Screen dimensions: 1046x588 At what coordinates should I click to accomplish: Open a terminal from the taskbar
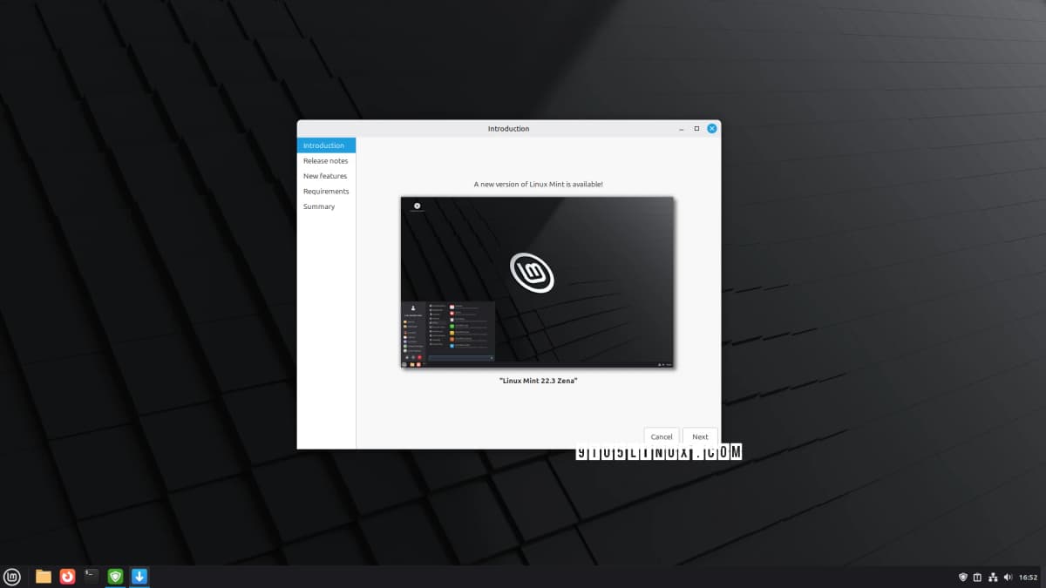click(x=91, y=576)
